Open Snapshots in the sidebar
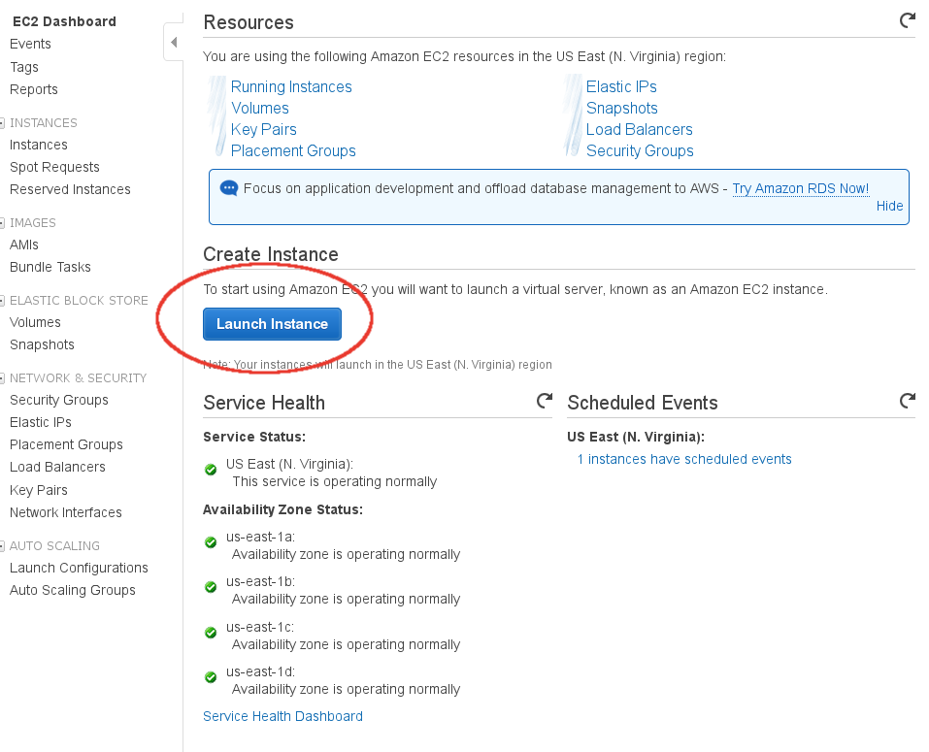The height and width of the screenshot is (752, 929). click(x=42, y=344)
